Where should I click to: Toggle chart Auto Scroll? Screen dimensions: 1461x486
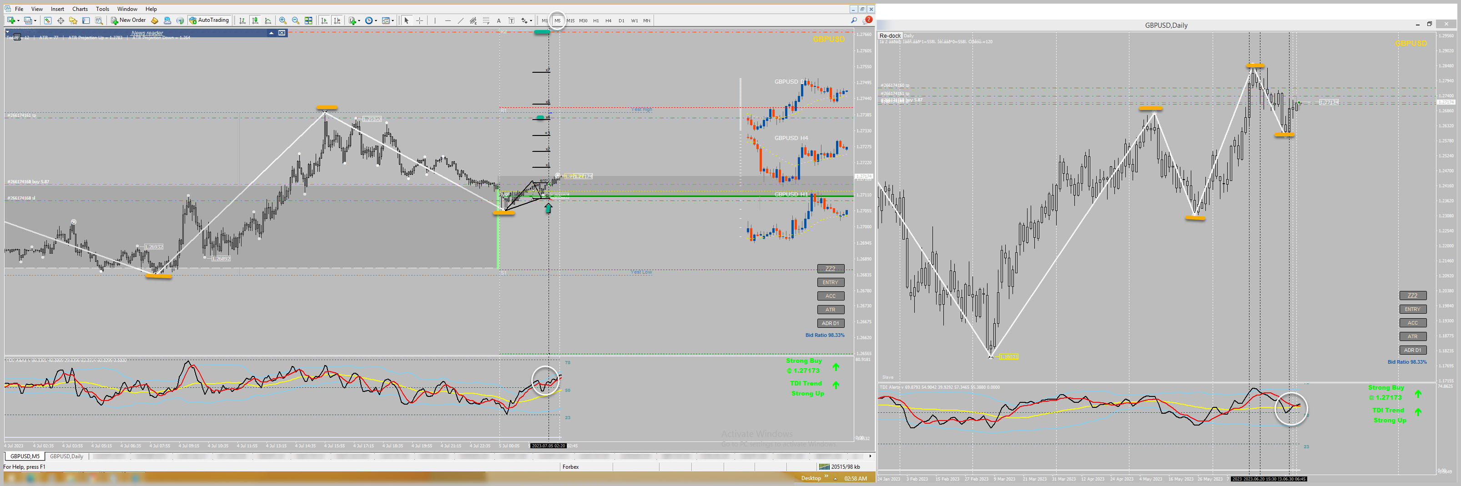(324, 20)
